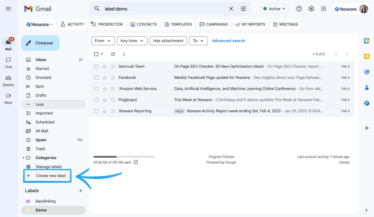Star the Facebook email
Image resolution: width=374 pixels, height=217 pixels.
pos(104,77)
